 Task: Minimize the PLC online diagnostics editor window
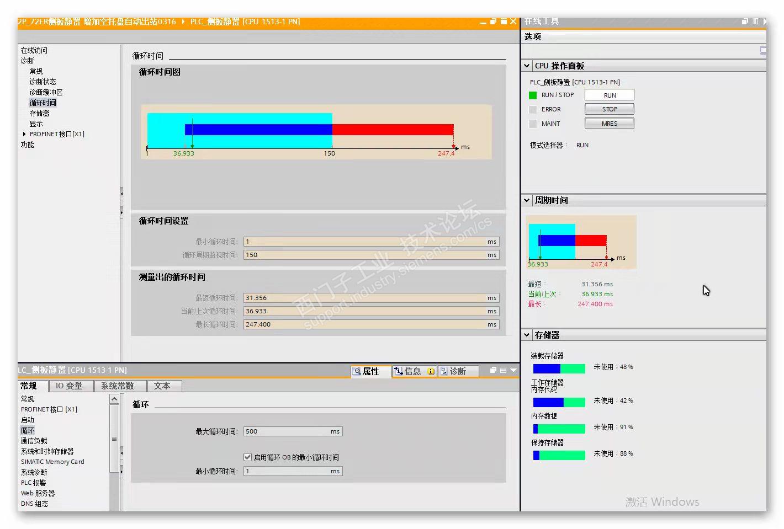pyautogui.click(x=483, y=22)
